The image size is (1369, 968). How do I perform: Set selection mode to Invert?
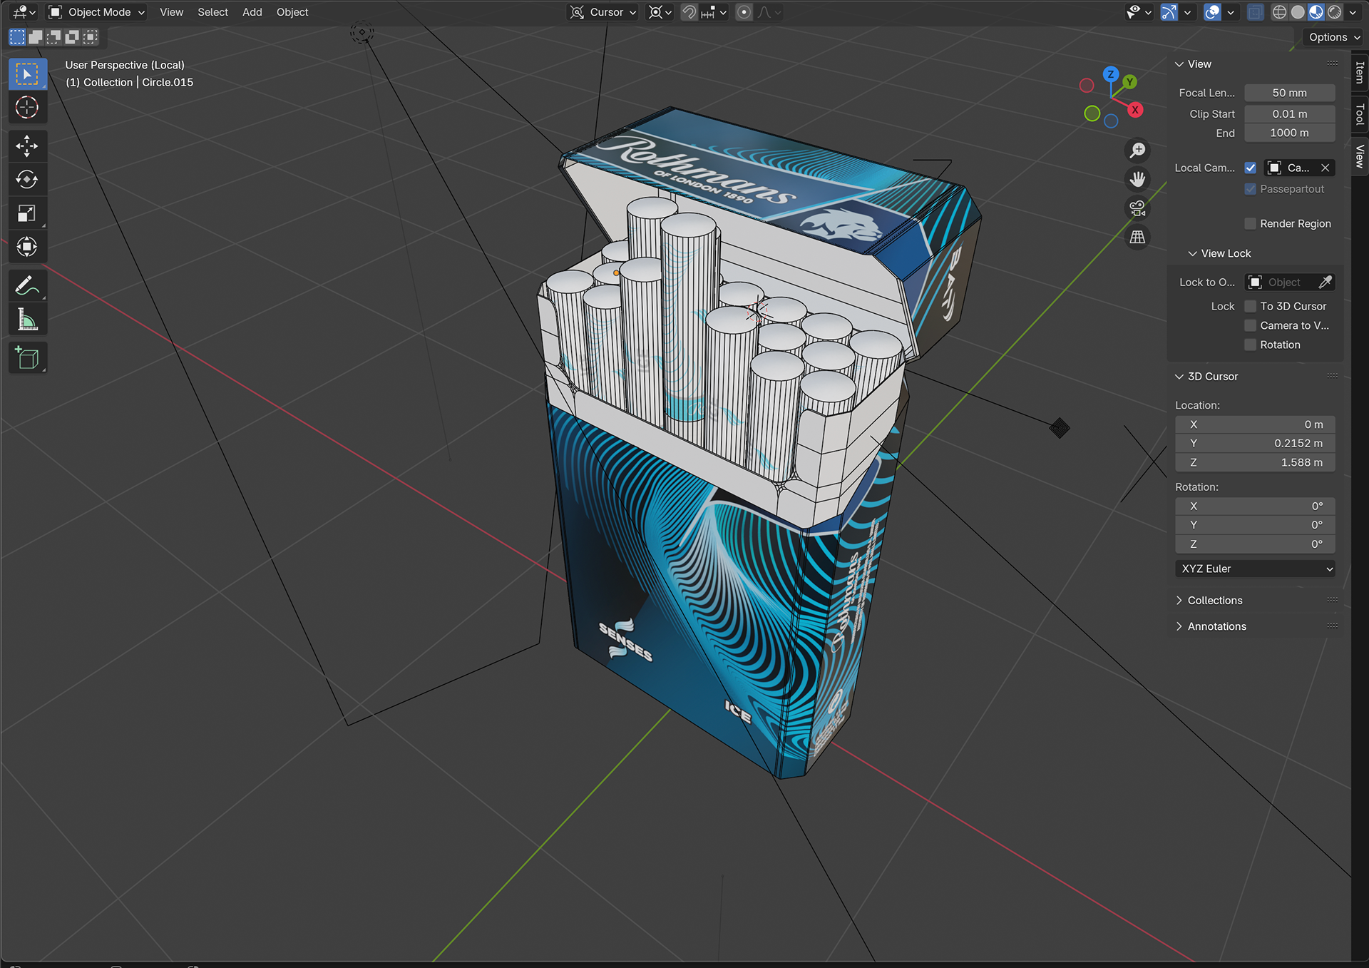coord(72,37)
